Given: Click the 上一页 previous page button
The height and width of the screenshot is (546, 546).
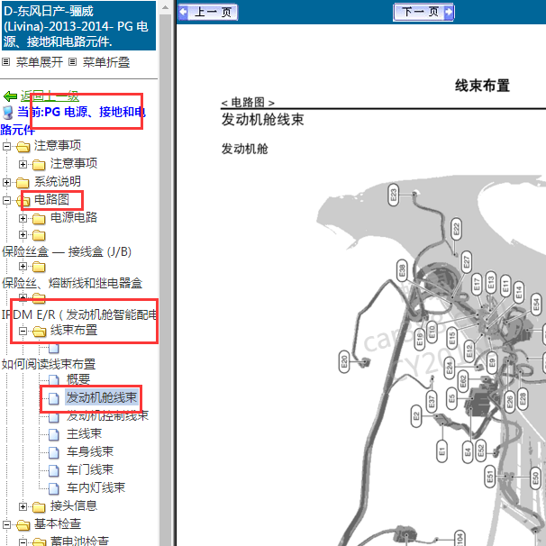Looking at the screenshot, I should coord(208,13).
